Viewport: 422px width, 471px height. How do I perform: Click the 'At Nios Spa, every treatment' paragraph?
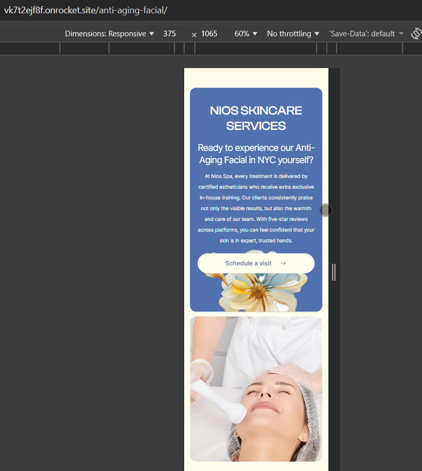click(x=256, y=208)
